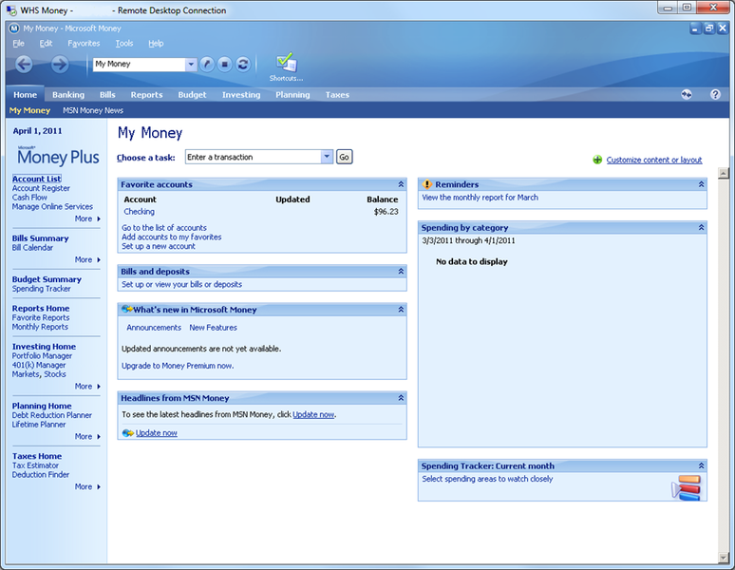Screen dimensions: 735x570
Task: Open the Tools menu
Action: pyautogui.click(x=124, y=43)
